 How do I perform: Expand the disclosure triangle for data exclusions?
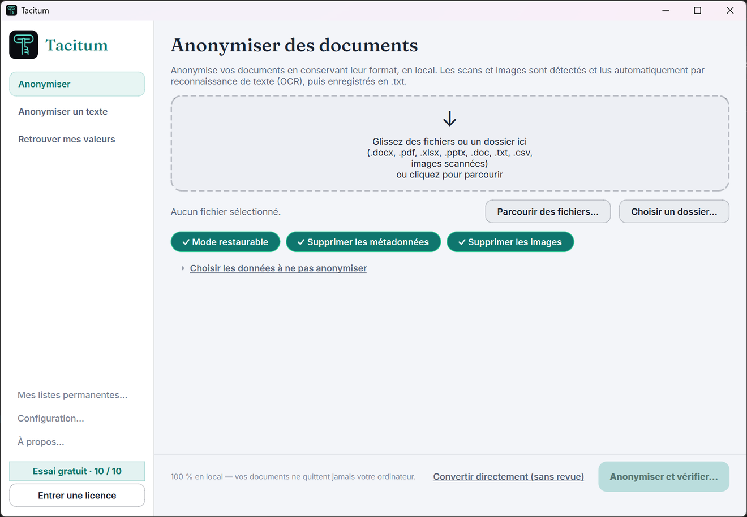(183, 268)
